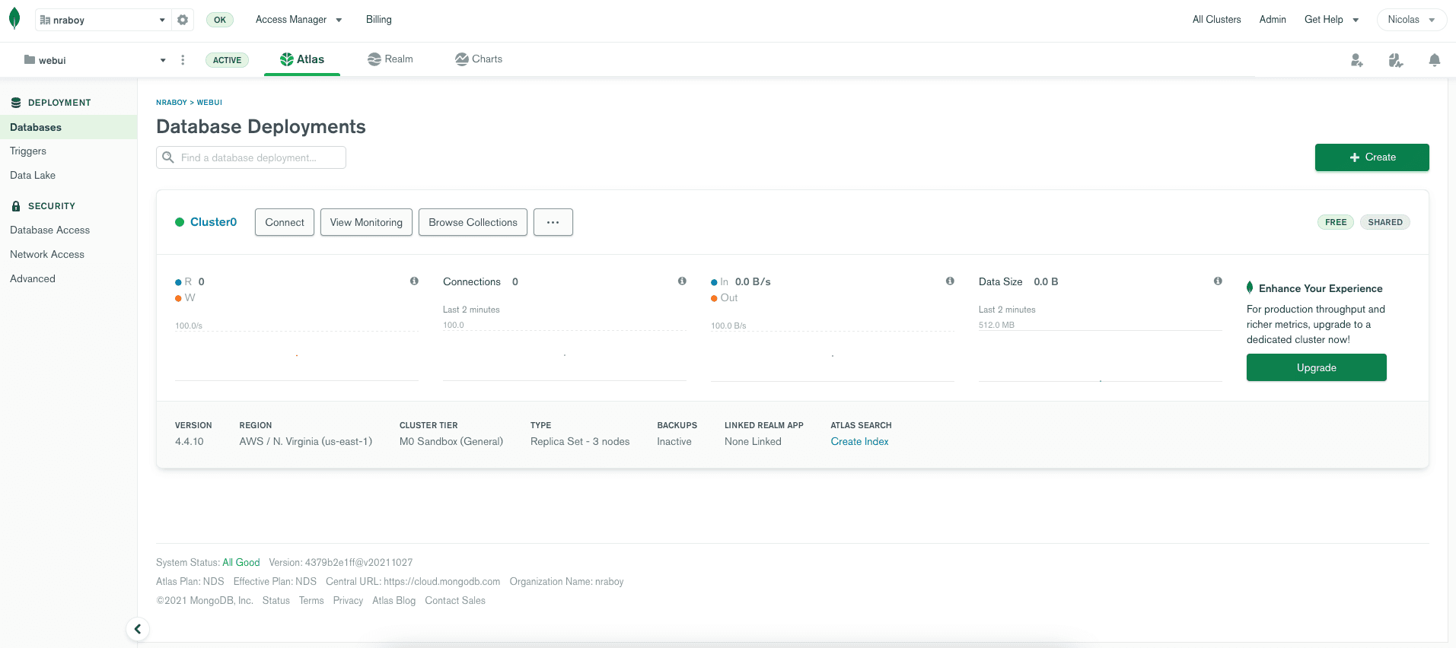Show info for Data Size chart

pyautogui.click(x=1218, y=281)
